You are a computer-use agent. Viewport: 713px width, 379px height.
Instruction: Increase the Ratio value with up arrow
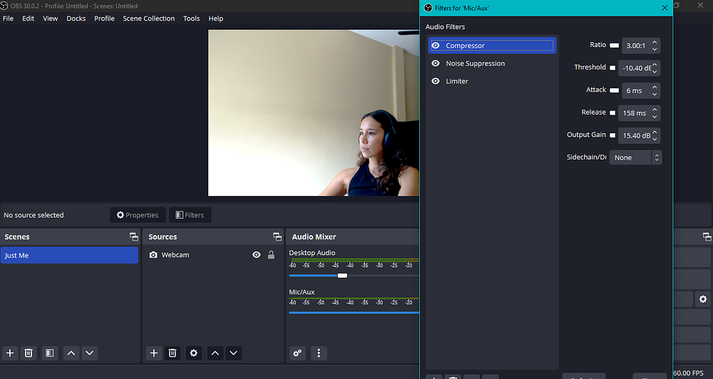(x=655, y=42)
